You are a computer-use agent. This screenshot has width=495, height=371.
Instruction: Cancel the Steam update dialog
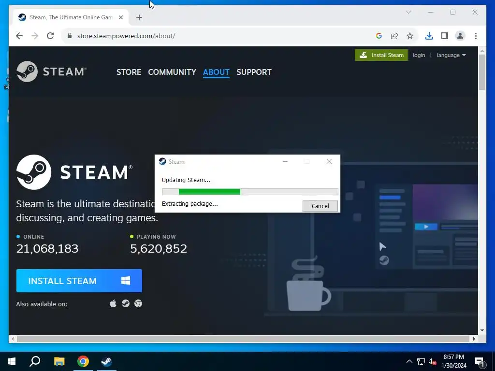[320, 206]
